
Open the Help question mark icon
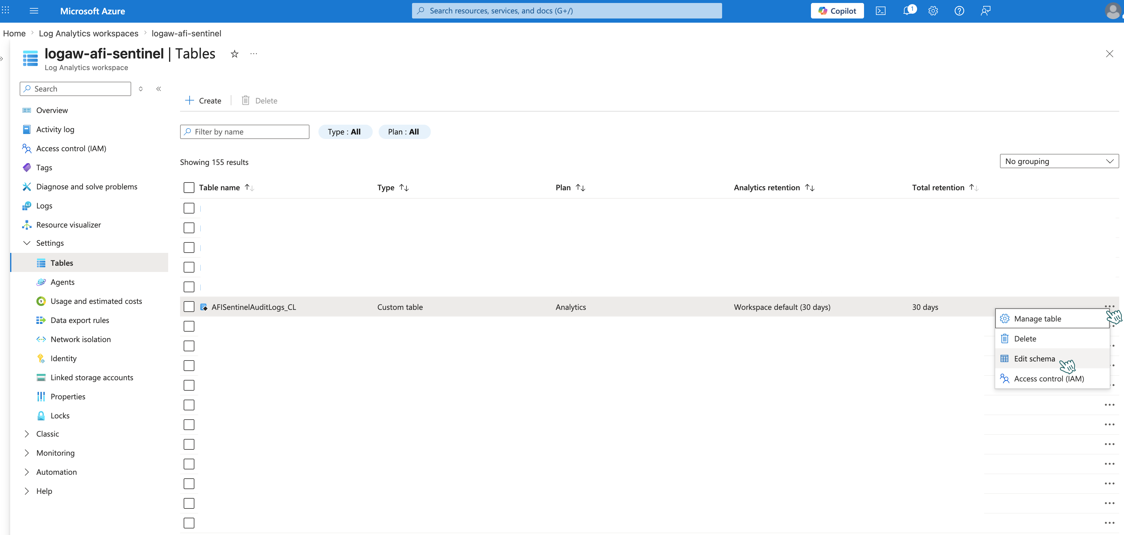[959, 11]
